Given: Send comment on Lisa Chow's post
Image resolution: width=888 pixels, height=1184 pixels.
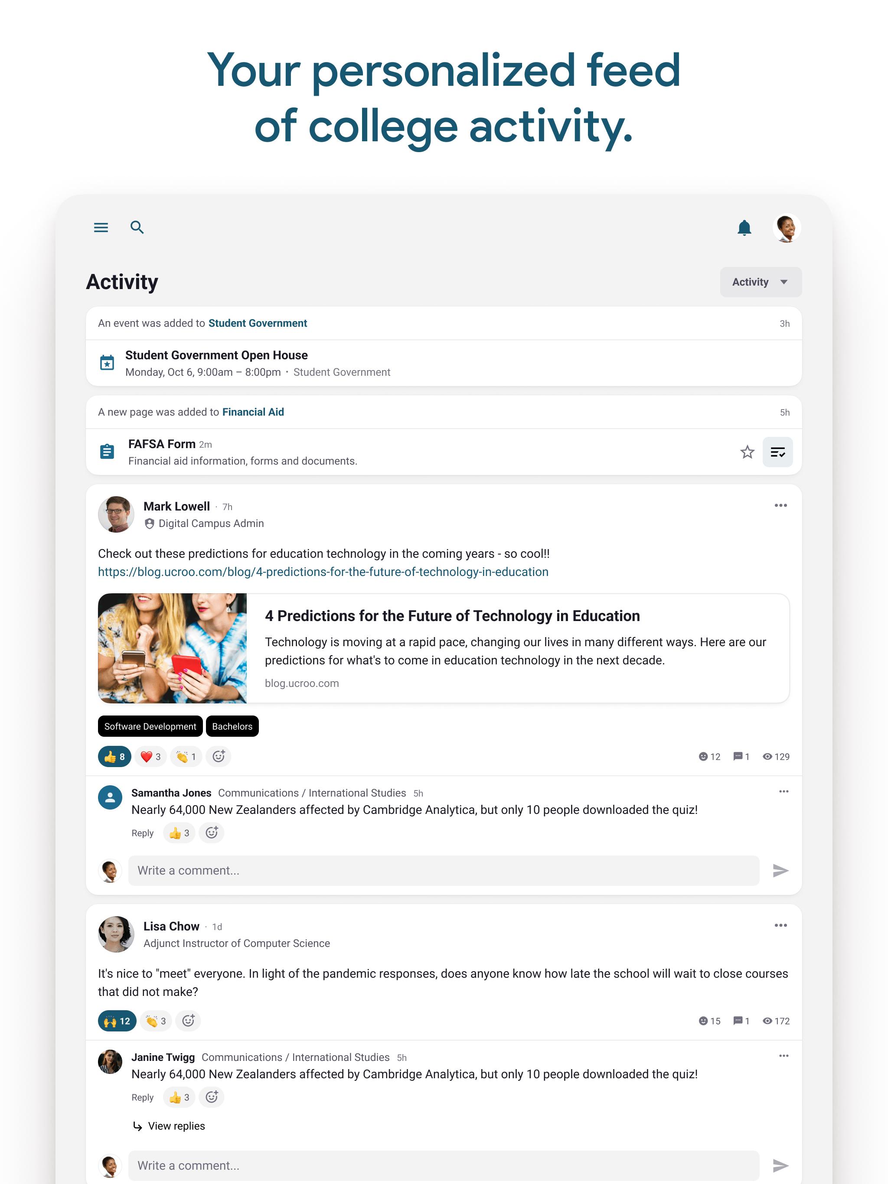Looking at the screenshot, I should click(x=780, y=1165).
